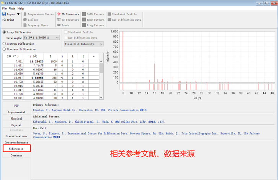278x180 pixels.
Task: Open the 3D Structure view
Action: tap(59, 20)
